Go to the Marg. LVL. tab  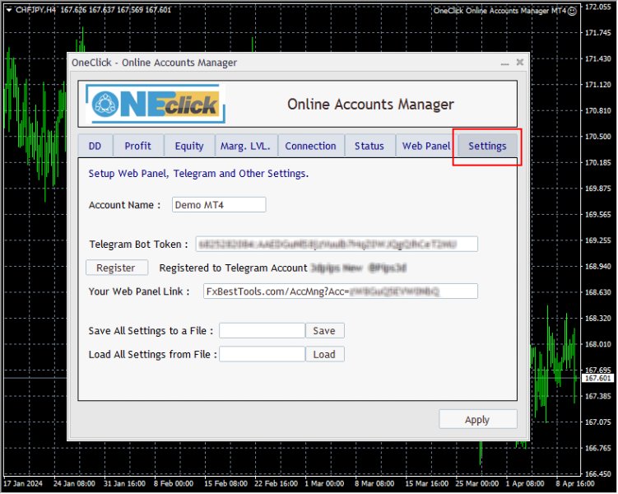point(245,146)
